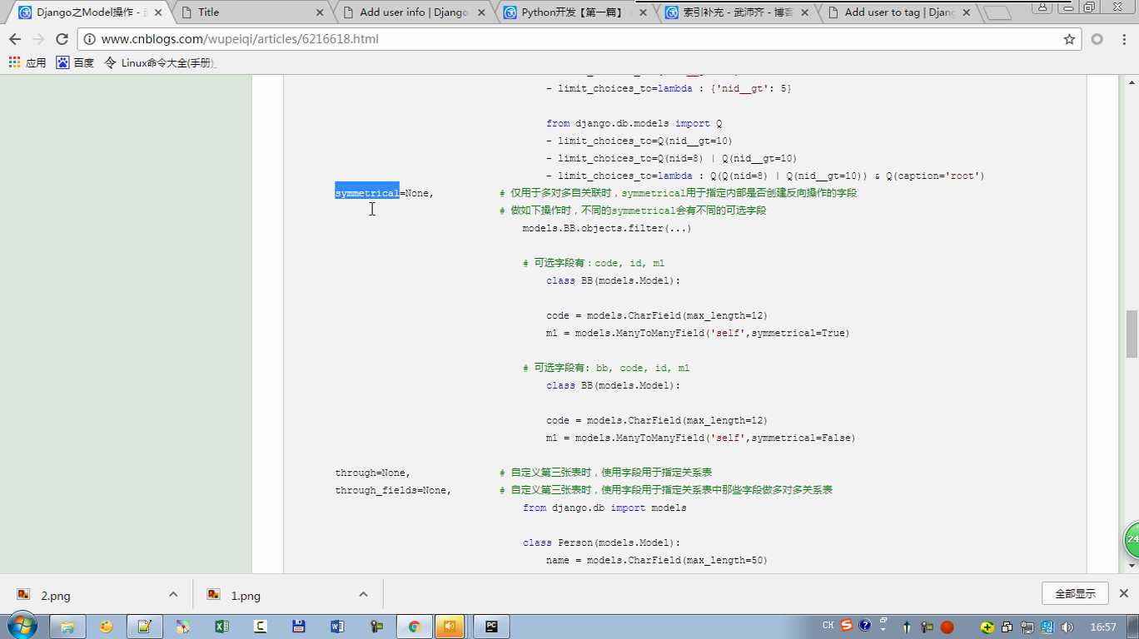Click the highlighted word symmetrical
The width and height of the screenshot is (1139, 639).
point(367,193)
